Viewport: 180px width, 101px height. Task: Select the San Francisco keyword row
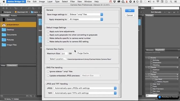pos(162,89)
